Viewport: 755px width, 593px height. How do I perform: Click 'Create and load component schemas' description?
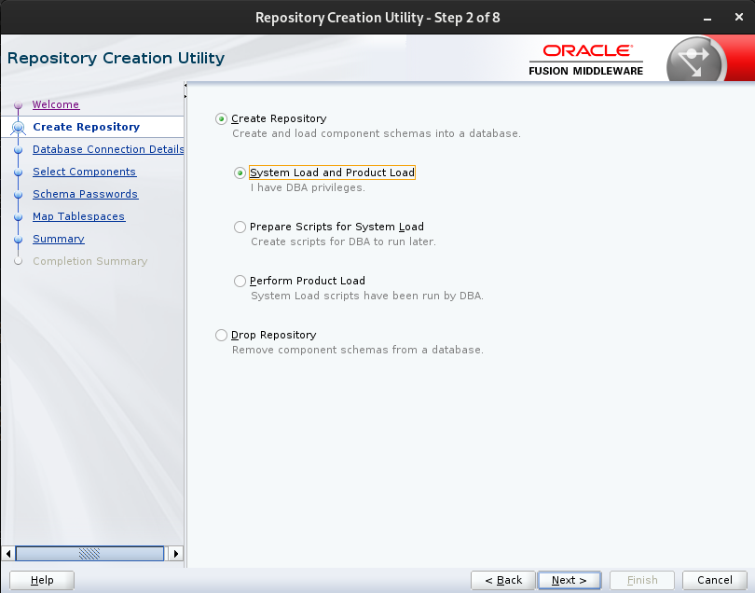377,133
